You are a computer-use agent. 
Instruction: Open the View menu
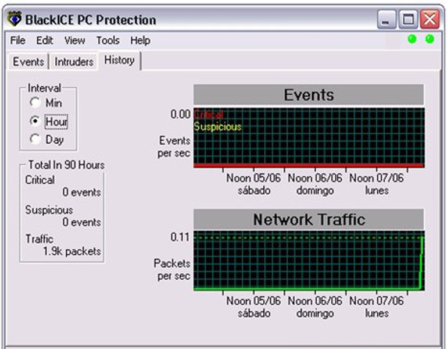(74, 40)
